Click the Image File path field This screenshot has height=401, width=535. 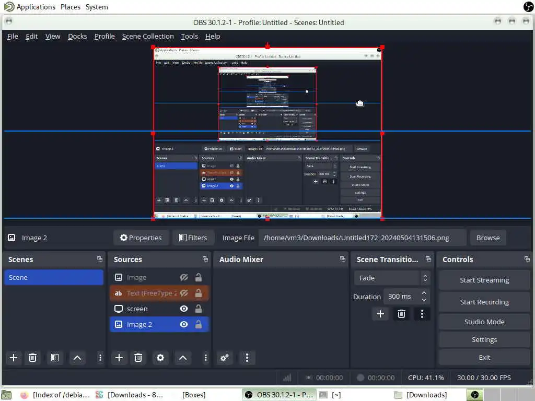(363, 238)
